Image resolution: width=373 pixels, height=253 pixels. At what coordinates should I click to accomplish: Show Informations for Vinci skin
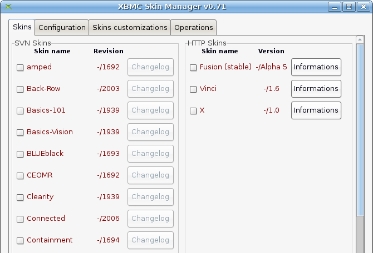coord(316,89)
